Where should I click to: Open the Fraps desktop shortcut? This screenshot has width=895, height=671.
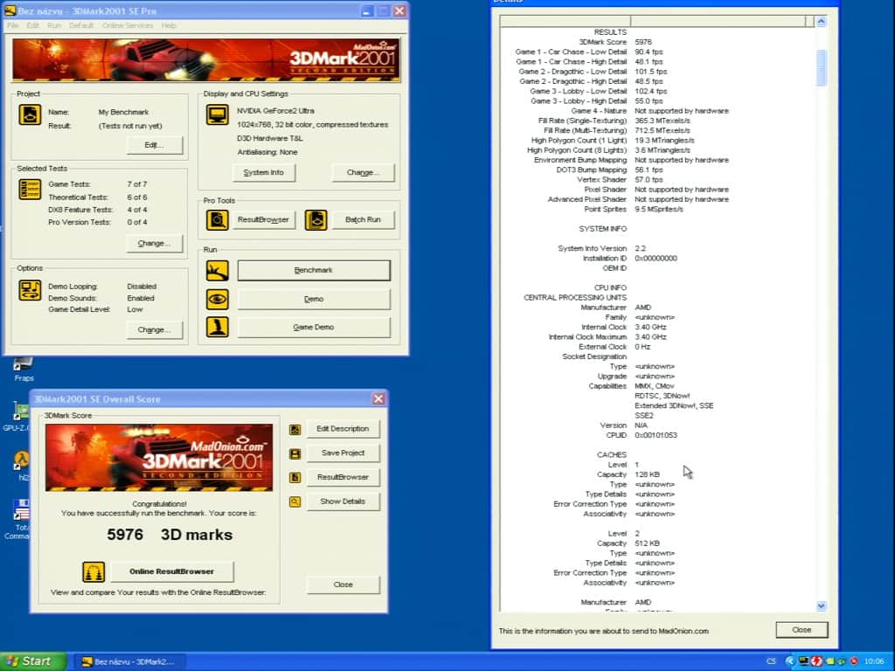[24, 370]
